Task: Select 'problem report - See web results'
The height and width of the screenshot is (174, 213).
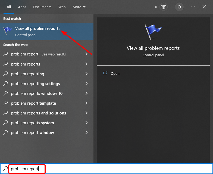Action: [47, 54]
